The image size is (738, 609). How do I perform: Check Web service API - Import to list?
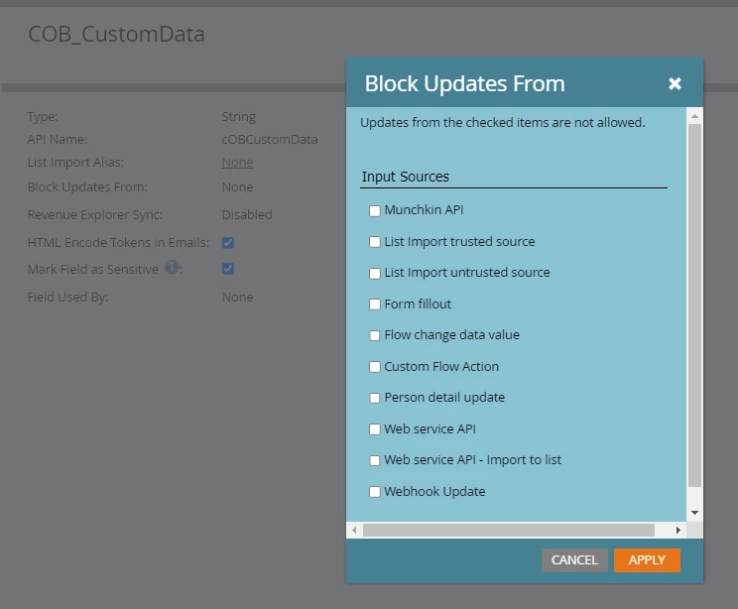click(375, 460)
